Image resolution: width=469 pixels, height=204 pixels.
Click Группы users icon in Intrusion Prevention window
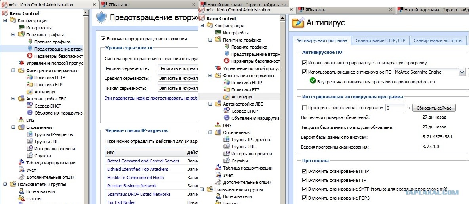[x=21, y=198]
